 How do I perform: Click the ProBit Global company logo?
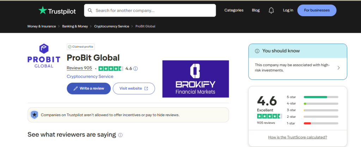point(44,56)
